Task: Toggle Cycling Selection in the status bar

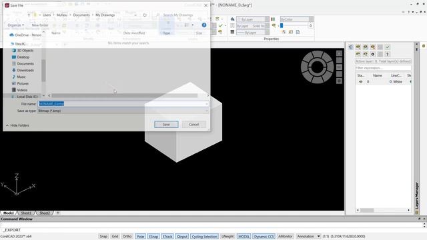Action: (x=204, y=237)
